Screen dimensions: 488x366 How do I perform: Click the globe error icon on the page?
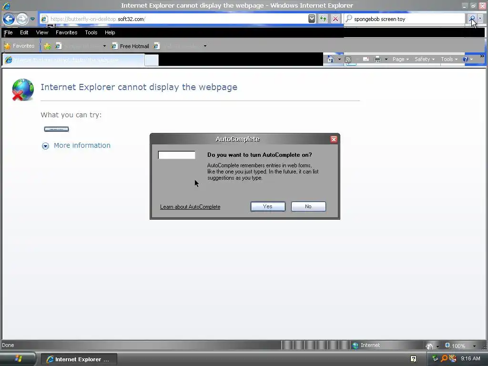coord(23,90)
